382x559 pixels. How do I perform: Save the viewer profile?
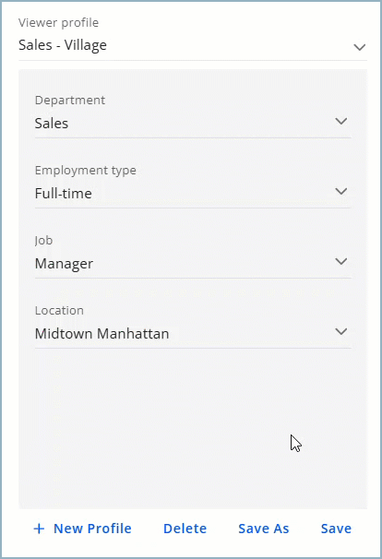click(x=337, y=529)
